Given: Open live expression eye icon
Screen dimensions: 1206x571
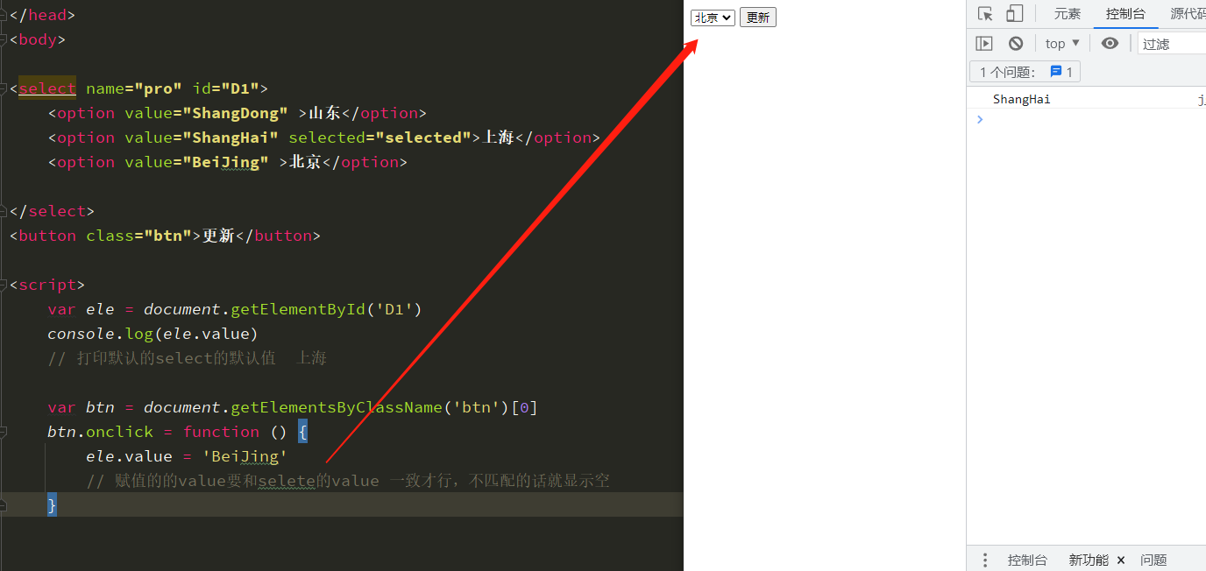Looking at the screenshot, I should coord(1110,43).
